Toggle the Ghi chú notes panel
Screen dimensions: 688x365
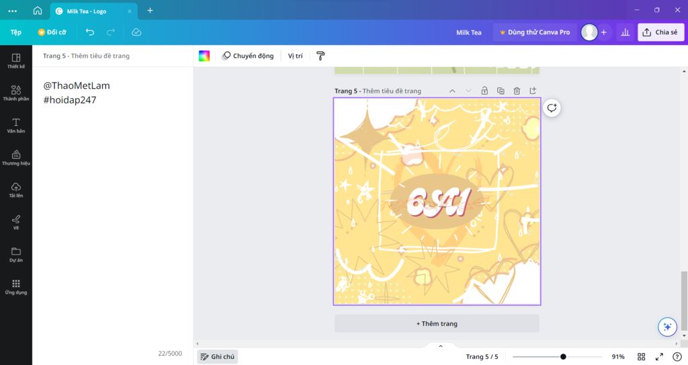[218, 357]
